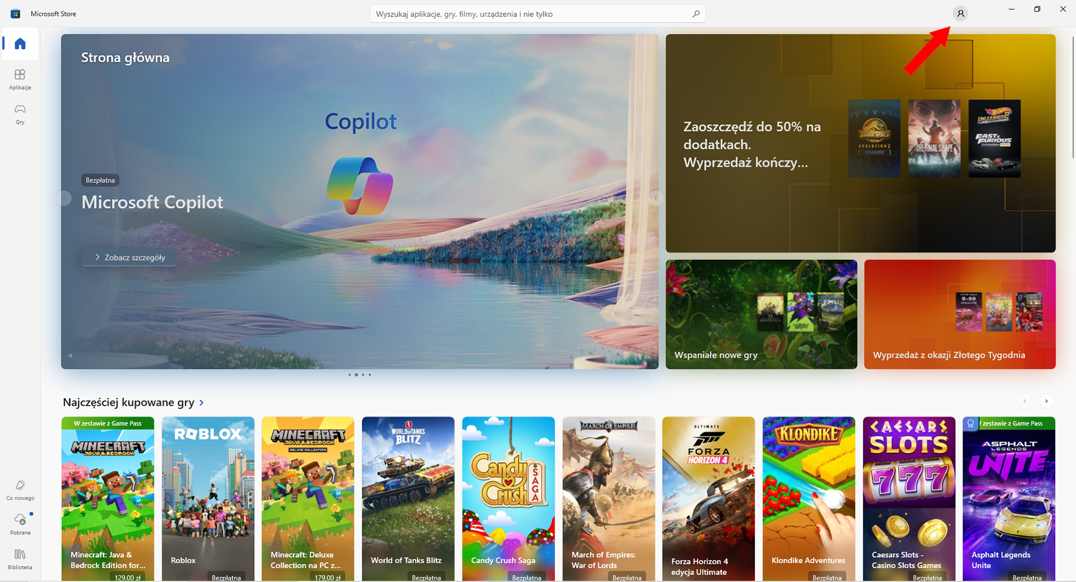Open the Home page in sidebar
The width and height of the screenshot is (1076, 582).
[x=20, y=44]
